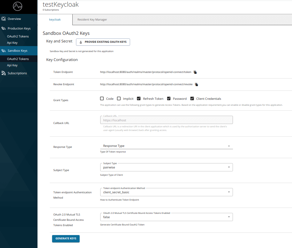
Task: Click the download icon on Provide Existing OAuth Keys
Action: click(80, 42)
